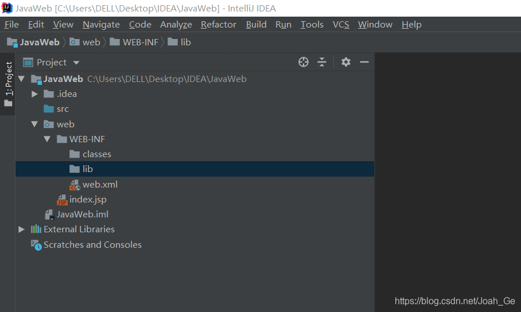Click web text in breadcrumb bar
Viewport: 521px width, 312px height.
pos(91,42)
